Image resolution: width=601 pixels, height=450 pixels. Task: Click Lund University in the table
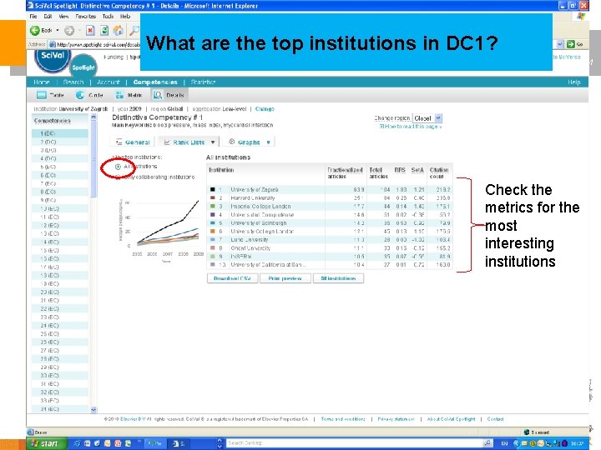tap(249, 239)
